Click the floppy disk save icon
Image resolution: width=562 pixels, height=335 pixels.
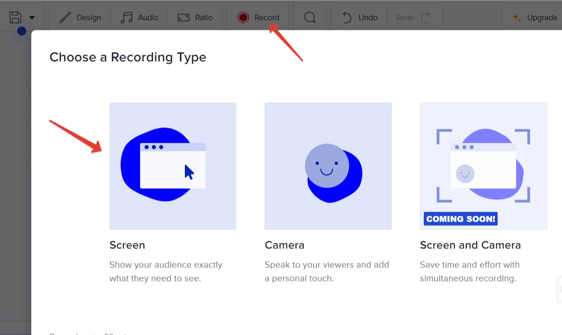(x=15, y=18)
